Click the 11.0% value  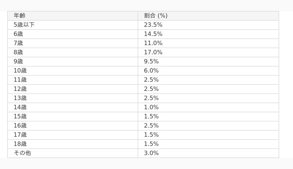[x=153, y=43]
